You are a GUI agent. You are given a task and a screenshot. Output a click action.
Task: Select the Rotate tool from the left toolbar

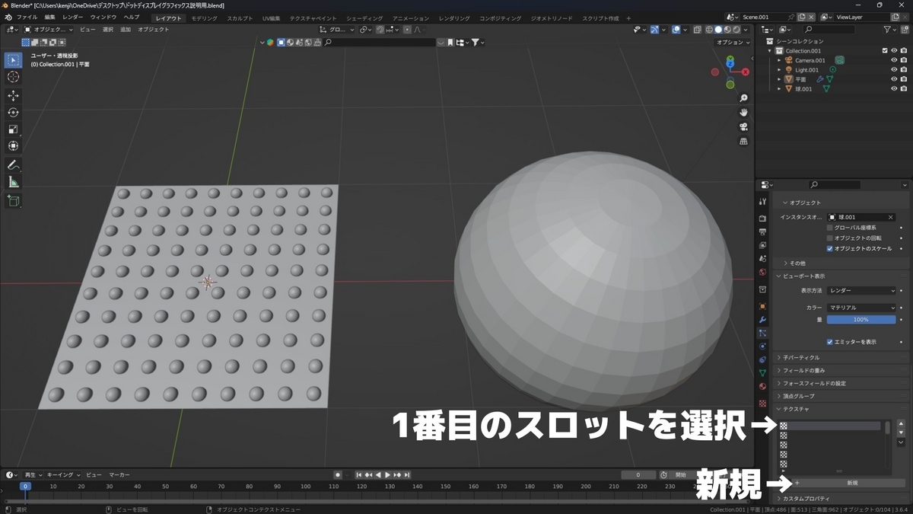click(x=13, y=112)
